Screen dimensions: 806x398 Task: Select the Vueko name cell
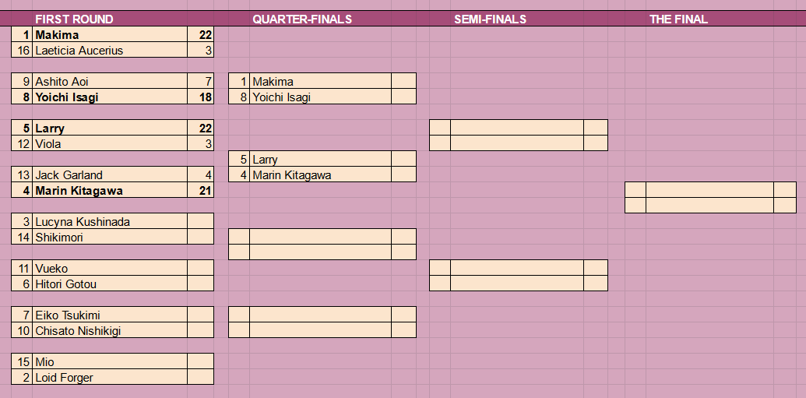click(x=110, y=268)
